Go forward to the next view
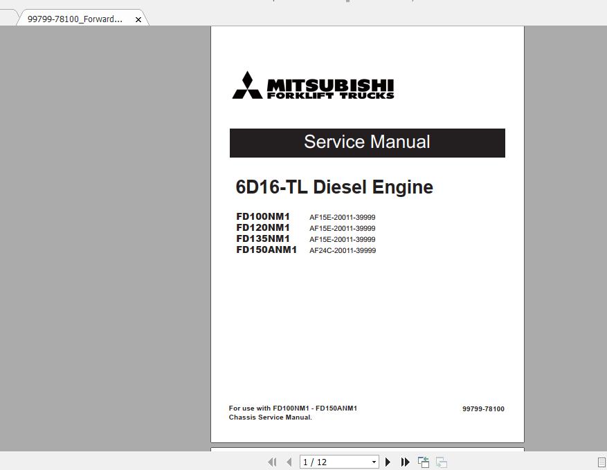Image resolution: width=607 pixels, height=470 pixels. (x=441, y=462)
